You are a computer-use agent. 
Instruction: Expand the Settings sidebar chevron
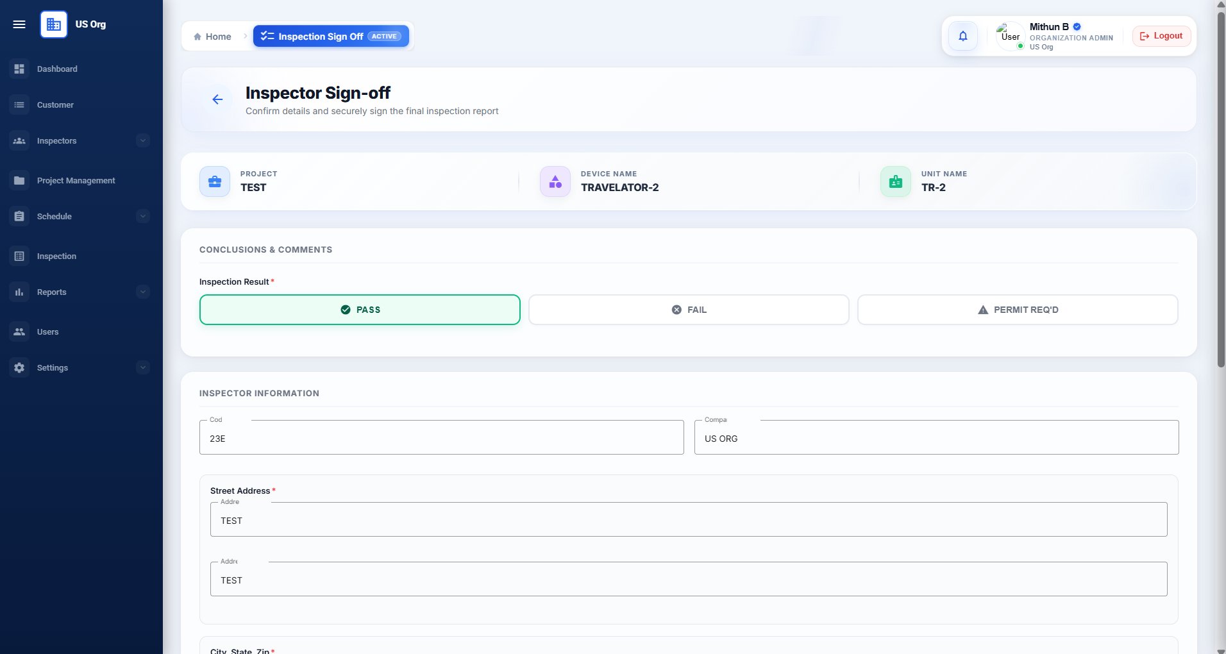tap(143, 367)
